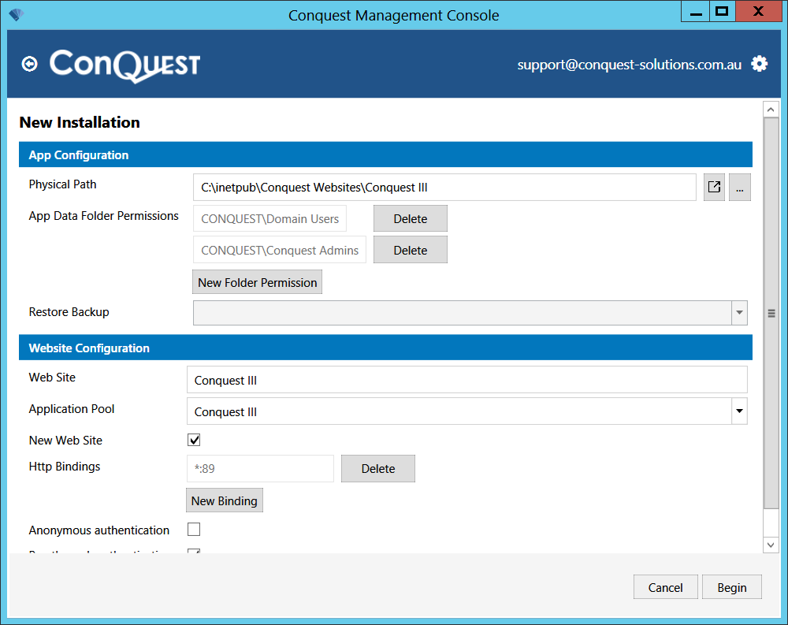Enable Anonymous authentication checkbox

point(194,530)
